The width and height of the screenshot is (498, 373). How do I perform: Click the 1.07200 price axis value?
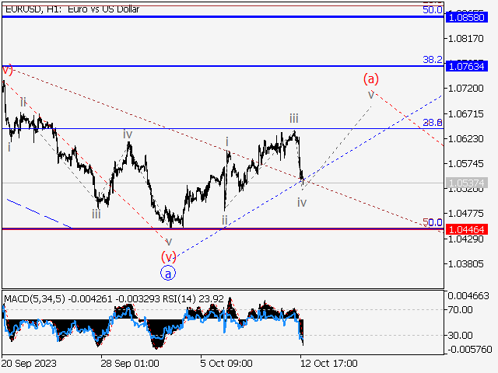[465, 88]
